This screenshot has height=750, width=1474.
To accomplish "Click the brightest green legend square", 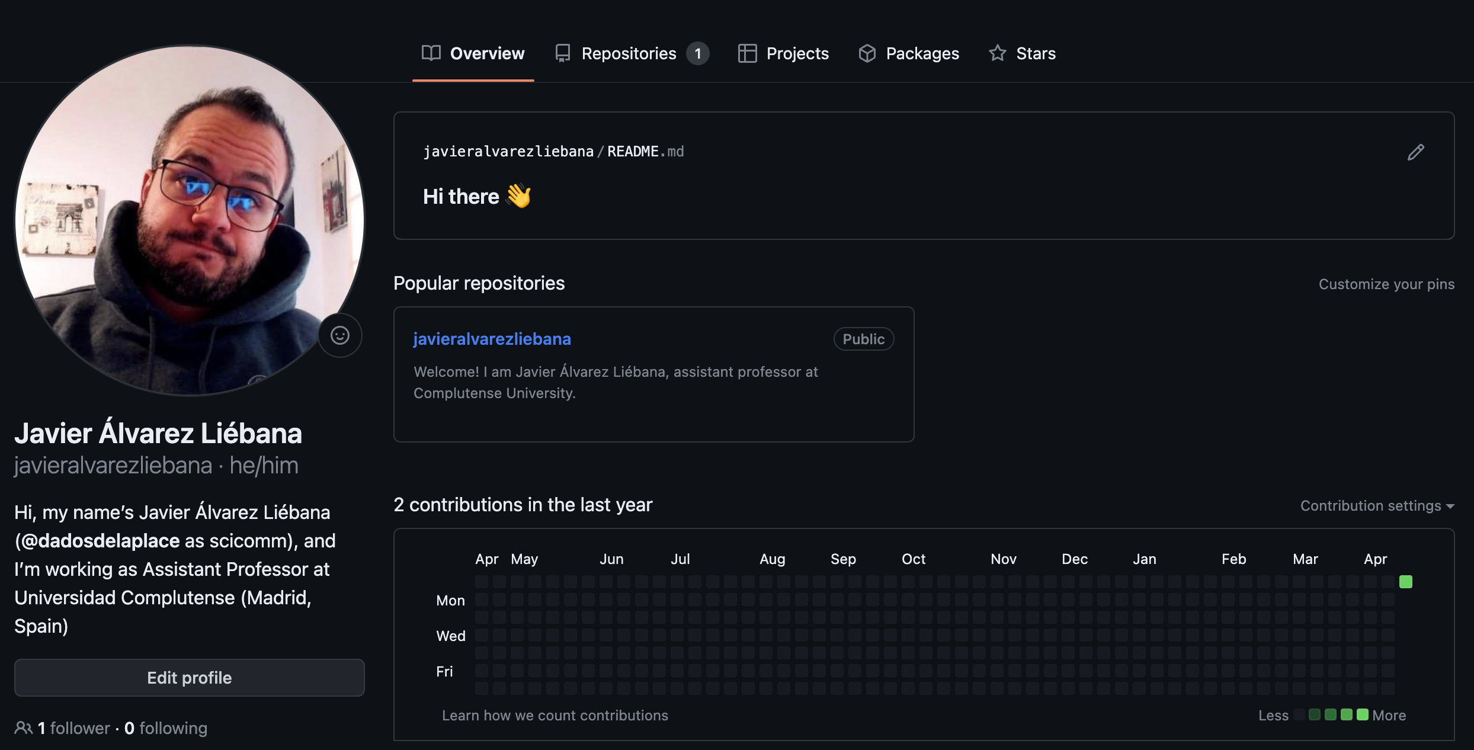I will 1362,715.
